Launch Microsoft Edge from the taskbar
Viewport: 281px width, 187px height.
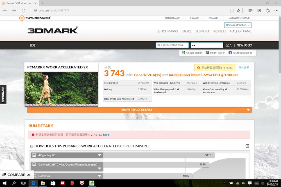[x=33, y=183]
